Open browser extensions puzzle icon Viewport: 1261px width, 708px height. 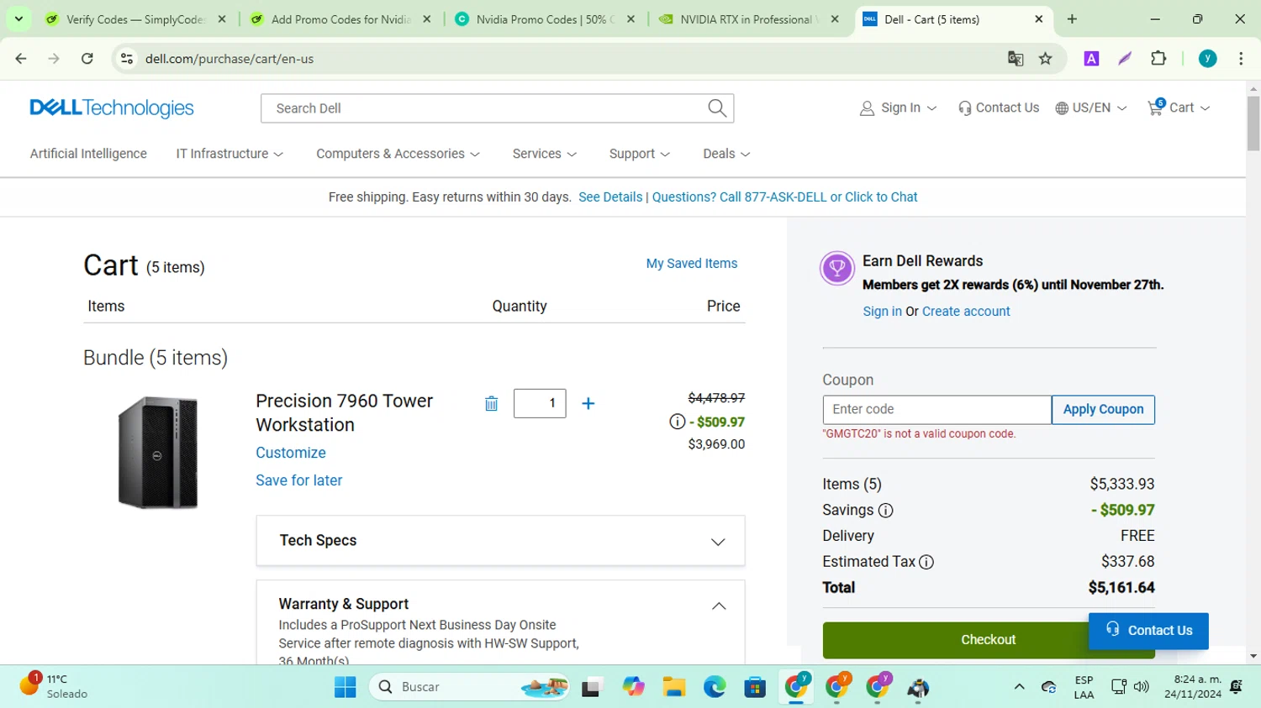pyautogui.click(x=1158, y=59)
